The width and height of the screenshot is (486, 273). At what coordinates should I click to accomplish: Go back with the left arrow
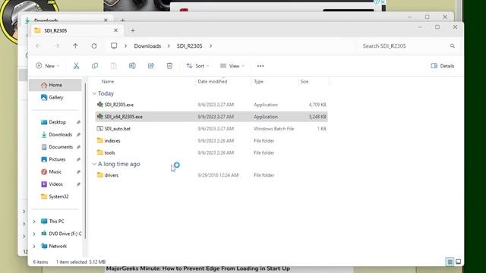click(39, 46)
